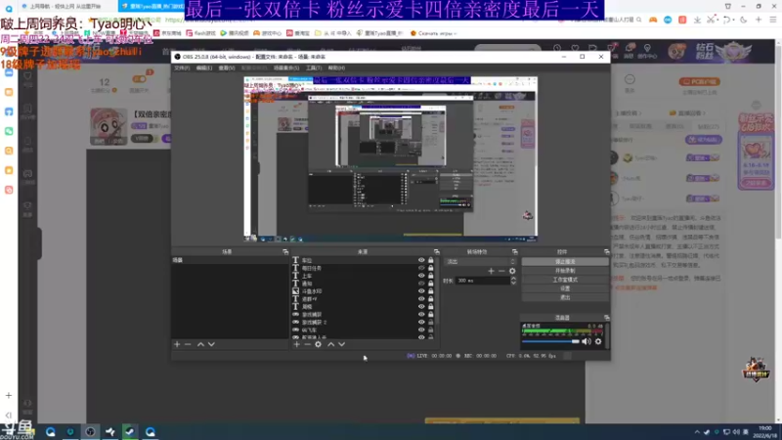782x440 pixels.
Task: Open the 场景集合(S) menu in OBS
Action: (x=286, y=67)
